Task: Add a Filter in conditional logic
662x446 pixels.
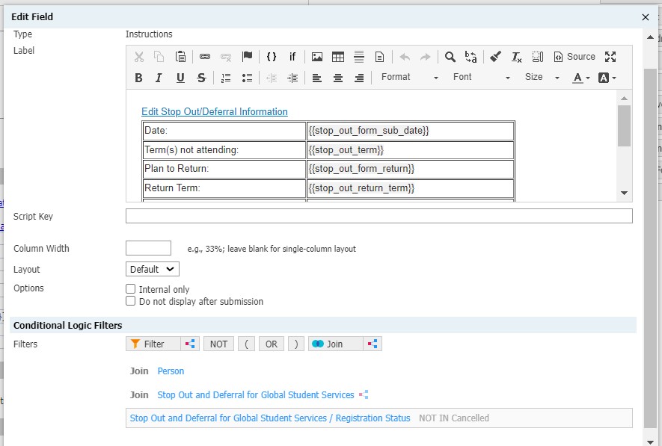Action: tap(153, 344)
